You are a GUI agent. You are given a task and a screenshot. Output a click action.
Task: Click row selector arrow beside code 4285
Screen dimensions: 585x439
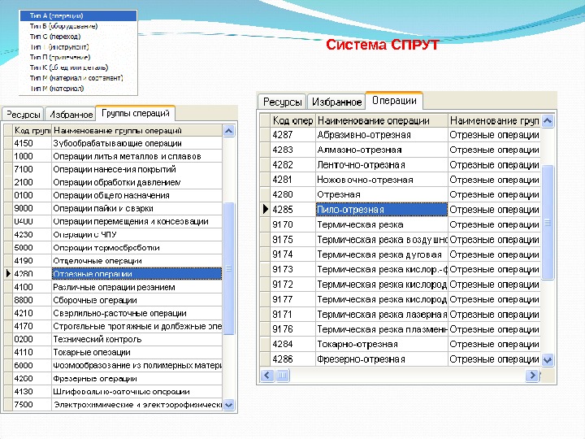(x=265, y=210)
